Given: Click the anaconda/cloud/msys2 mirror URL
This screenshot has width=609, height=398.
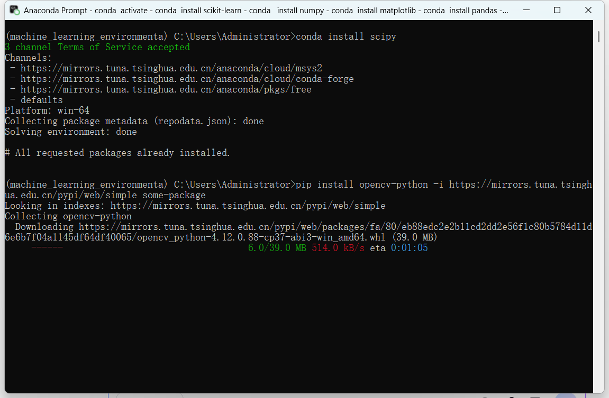Looking at the screenshot, I should pyautogui.click(x=171, y=68).
